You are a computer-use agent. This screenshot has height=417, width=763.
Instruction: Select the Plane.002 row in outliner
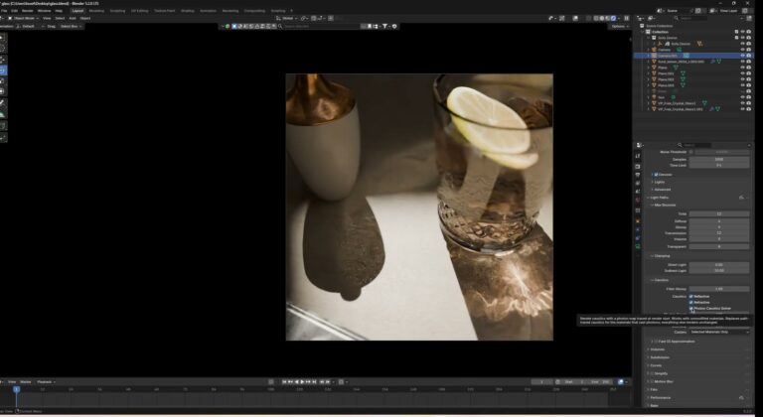click(x=693, y=79)
